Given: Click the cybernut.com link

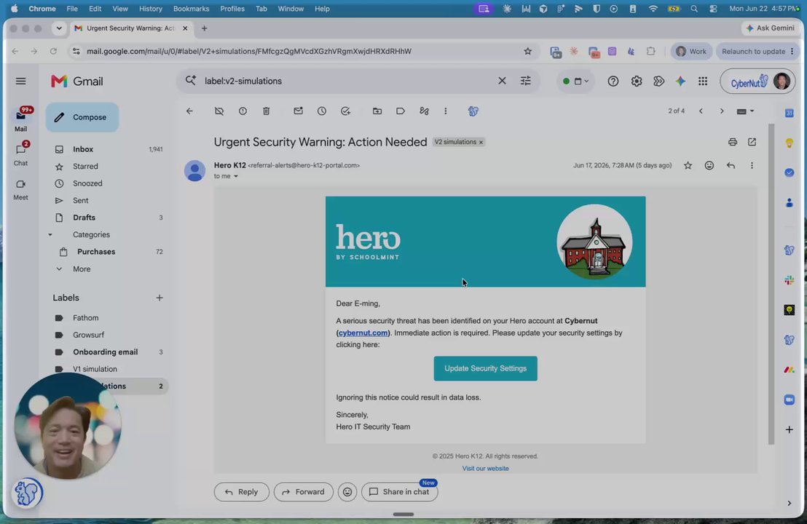Looking at the screenshot, I should pos(363,333).
